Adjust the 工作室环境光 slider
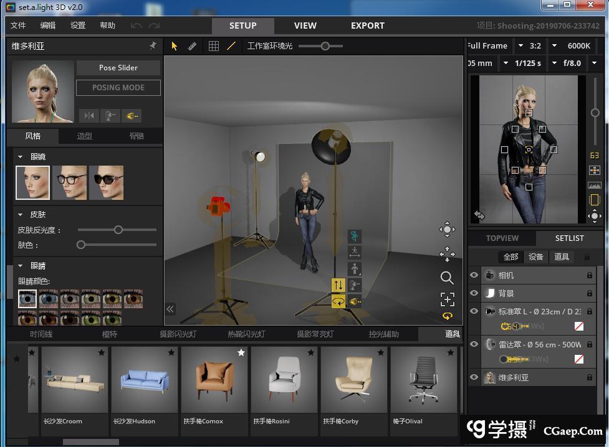 [325, 46]
